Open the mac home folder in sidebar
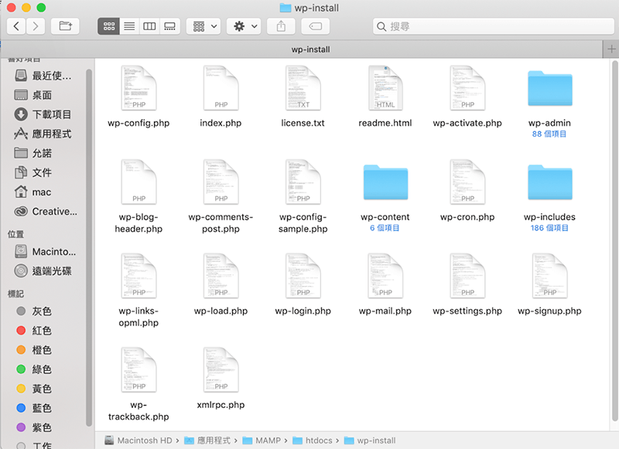The width and height of the screenshot is (619, 449). click(33, 192)
